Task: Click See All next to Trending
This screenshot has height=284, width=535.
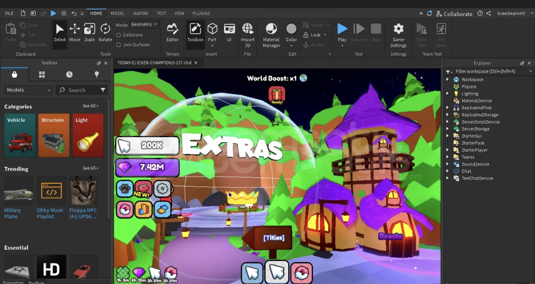Action: (x=91, y=168)
